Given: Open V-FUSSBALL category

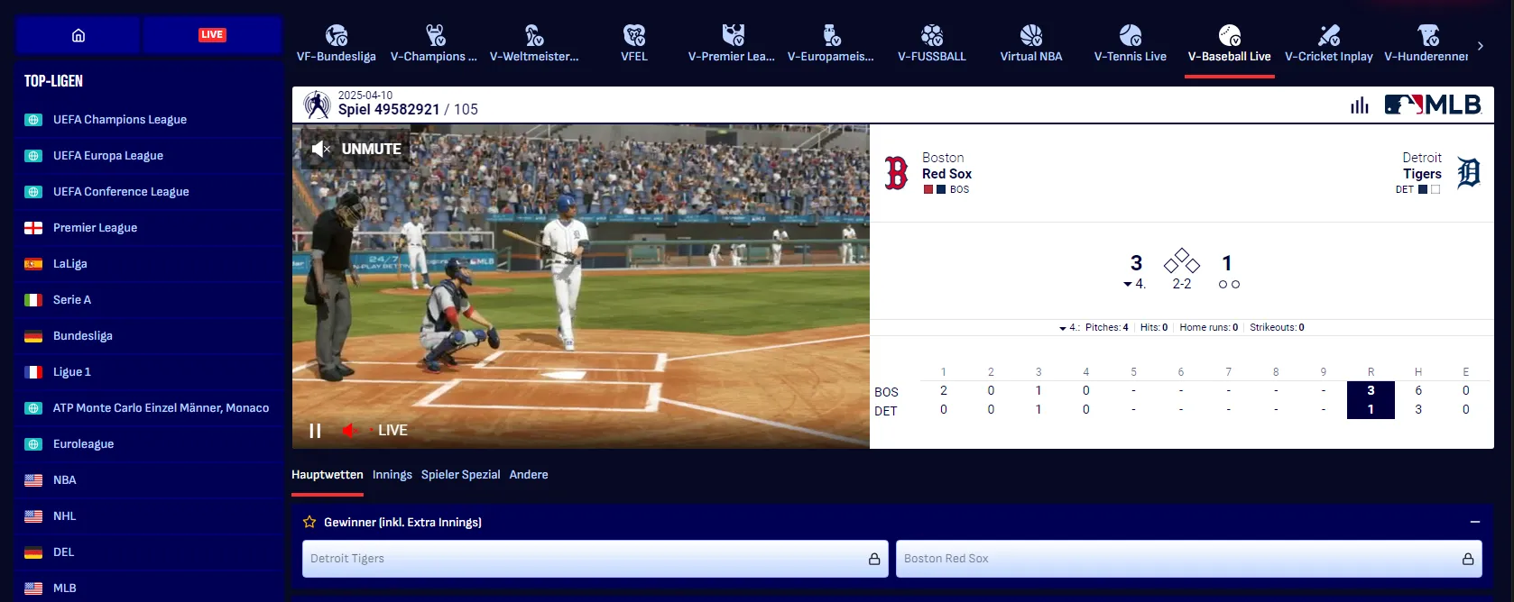Looking at the screenshot, I should click(x=932, y=44).
